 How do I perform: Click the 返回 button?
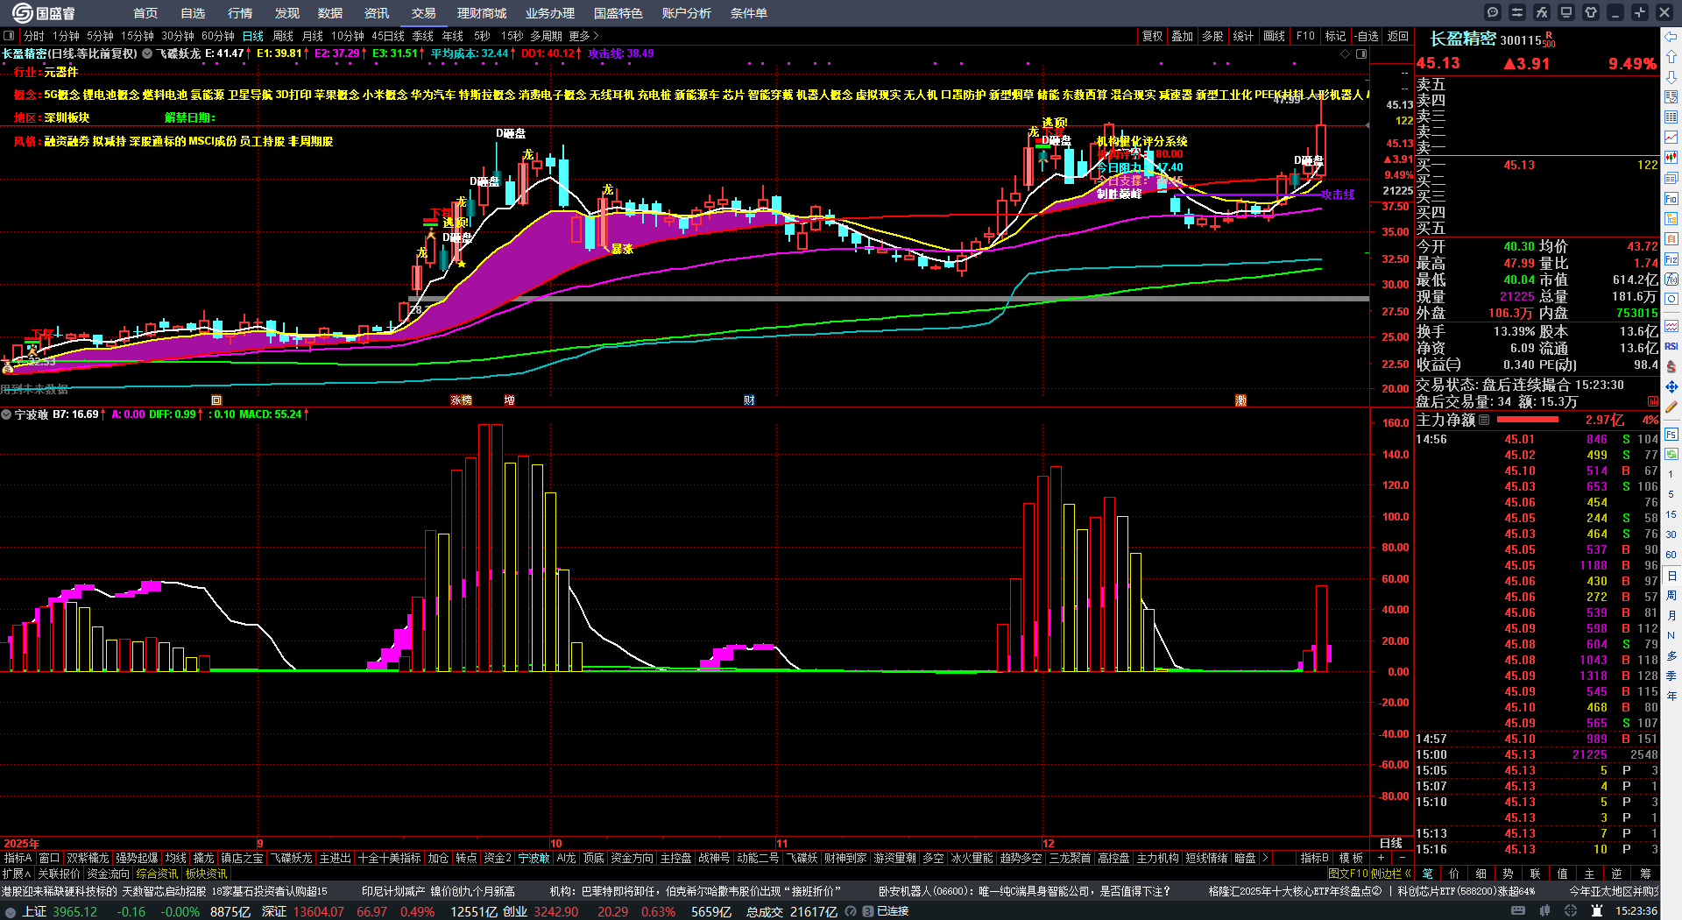pyautogui.click(x=1398, y=36)
